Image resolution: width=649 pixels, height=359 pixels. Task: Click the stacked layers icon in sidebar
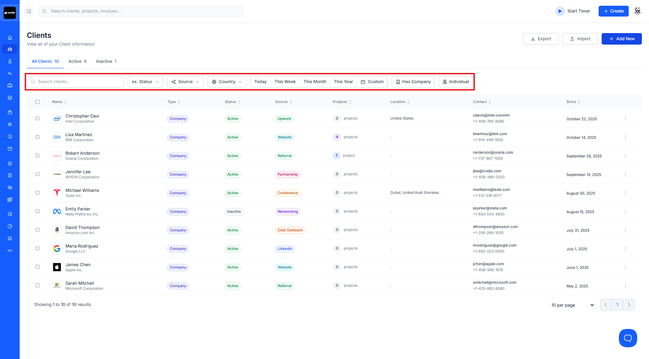(10, 98)
